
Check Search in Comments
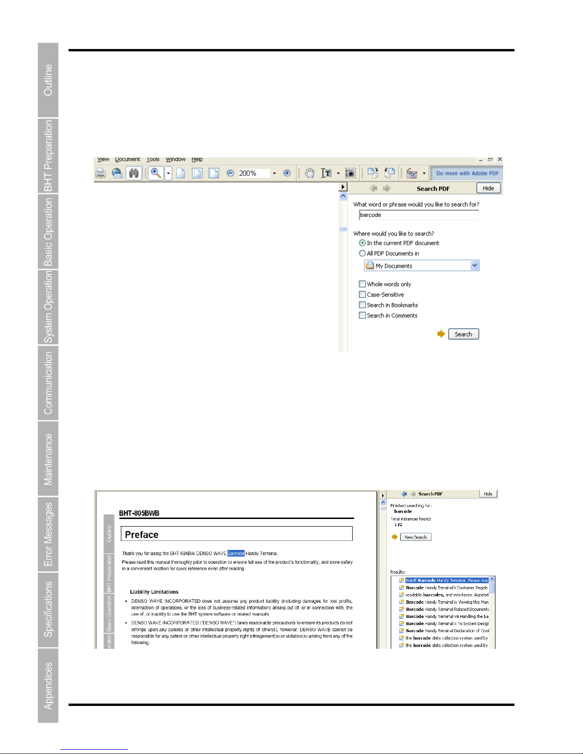[362, 315]
